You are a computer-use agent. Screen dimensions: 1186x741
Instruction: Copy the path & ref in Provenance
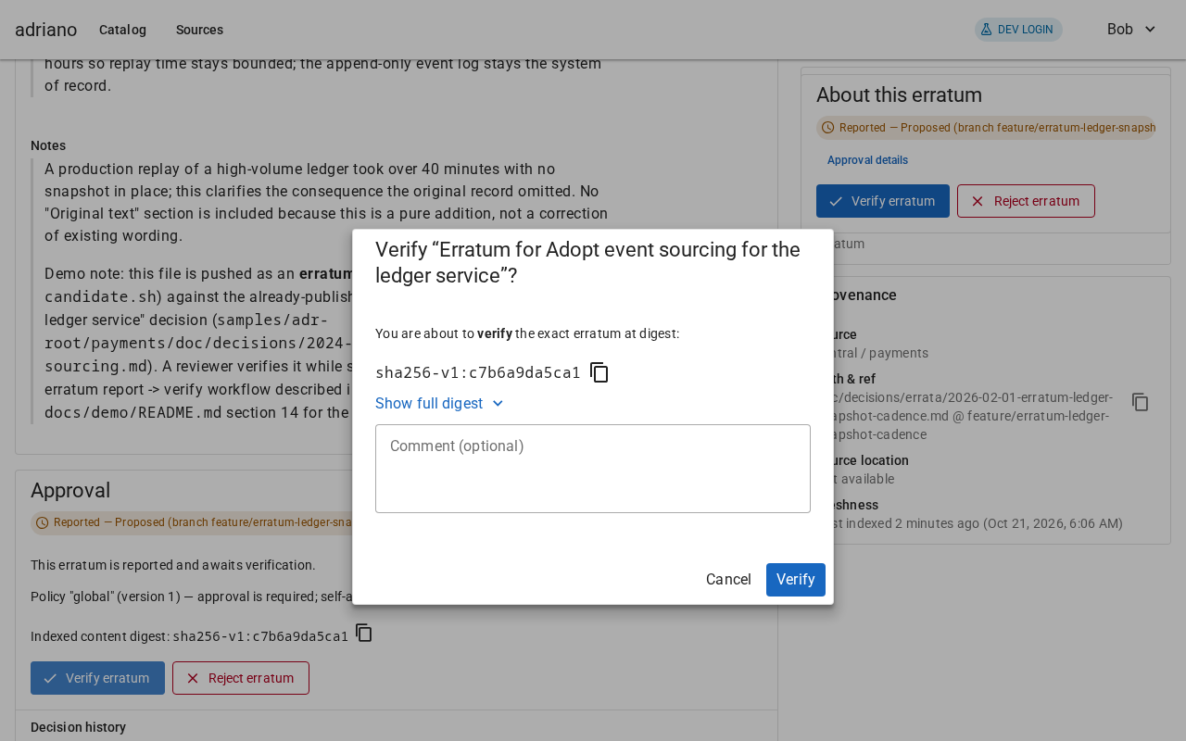pos(1141,402)
